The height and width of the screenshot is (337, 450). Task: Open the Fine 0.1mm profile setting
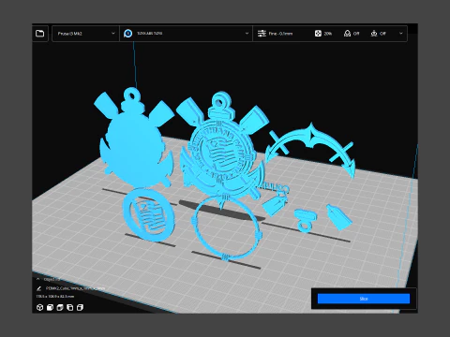[x=280, y=34]
